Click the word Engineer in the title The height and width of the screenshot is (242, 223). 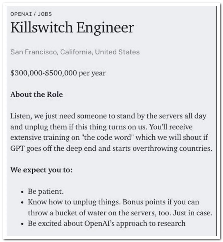coord(105,28)
